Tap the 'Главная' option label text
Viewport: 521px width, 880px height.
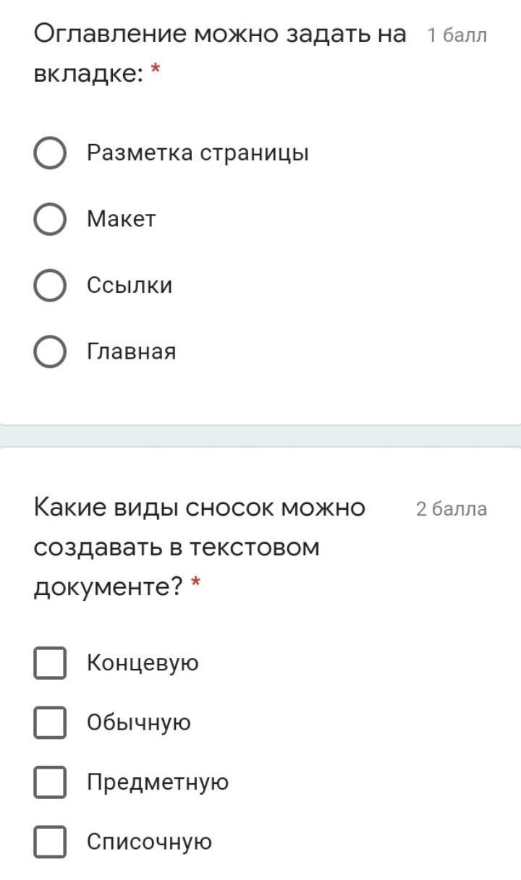coord(131,352)
